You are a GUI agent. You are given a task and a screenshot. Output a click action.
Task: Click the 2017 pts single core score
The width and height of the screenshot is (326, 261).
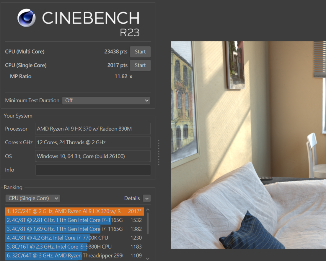tap(117, 65)
